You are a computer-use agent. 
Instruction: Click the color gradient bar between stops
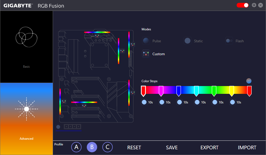pos(196,90)
